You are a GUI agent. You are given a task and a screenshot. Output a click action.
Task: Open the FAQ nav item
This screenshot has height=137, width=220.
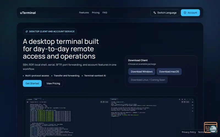105,13
